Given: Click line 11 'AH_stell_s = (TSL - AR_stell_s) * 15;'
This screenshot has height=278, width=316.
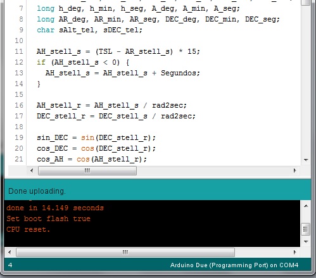Looking at the screenshot, I should 118,51.
